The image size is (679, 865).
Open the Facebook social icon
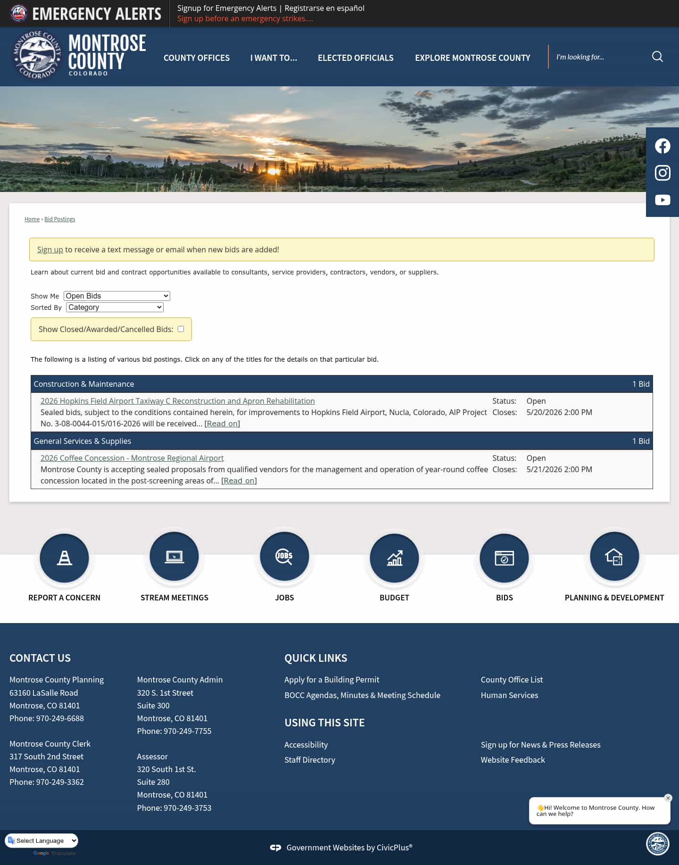pyautogui.click(x=662, y=146)
